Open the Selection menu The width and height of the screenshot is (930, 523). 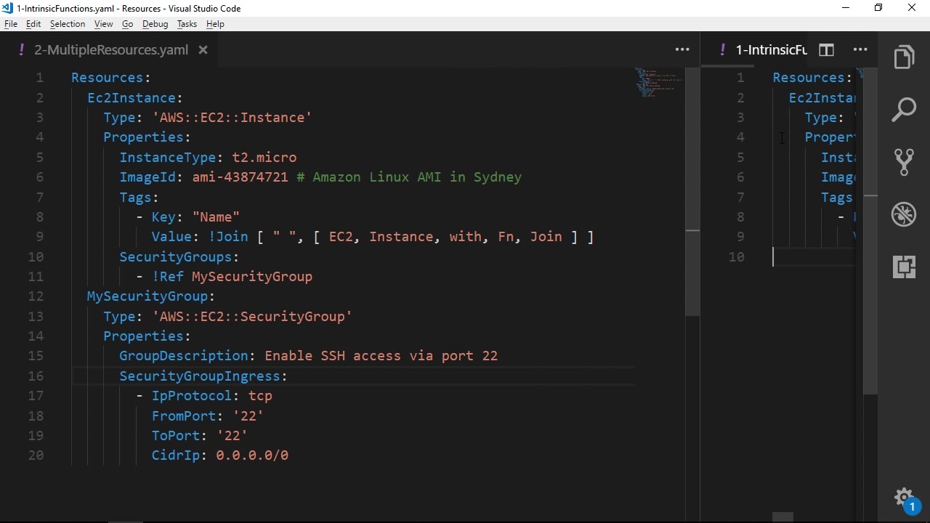point(68,24)
